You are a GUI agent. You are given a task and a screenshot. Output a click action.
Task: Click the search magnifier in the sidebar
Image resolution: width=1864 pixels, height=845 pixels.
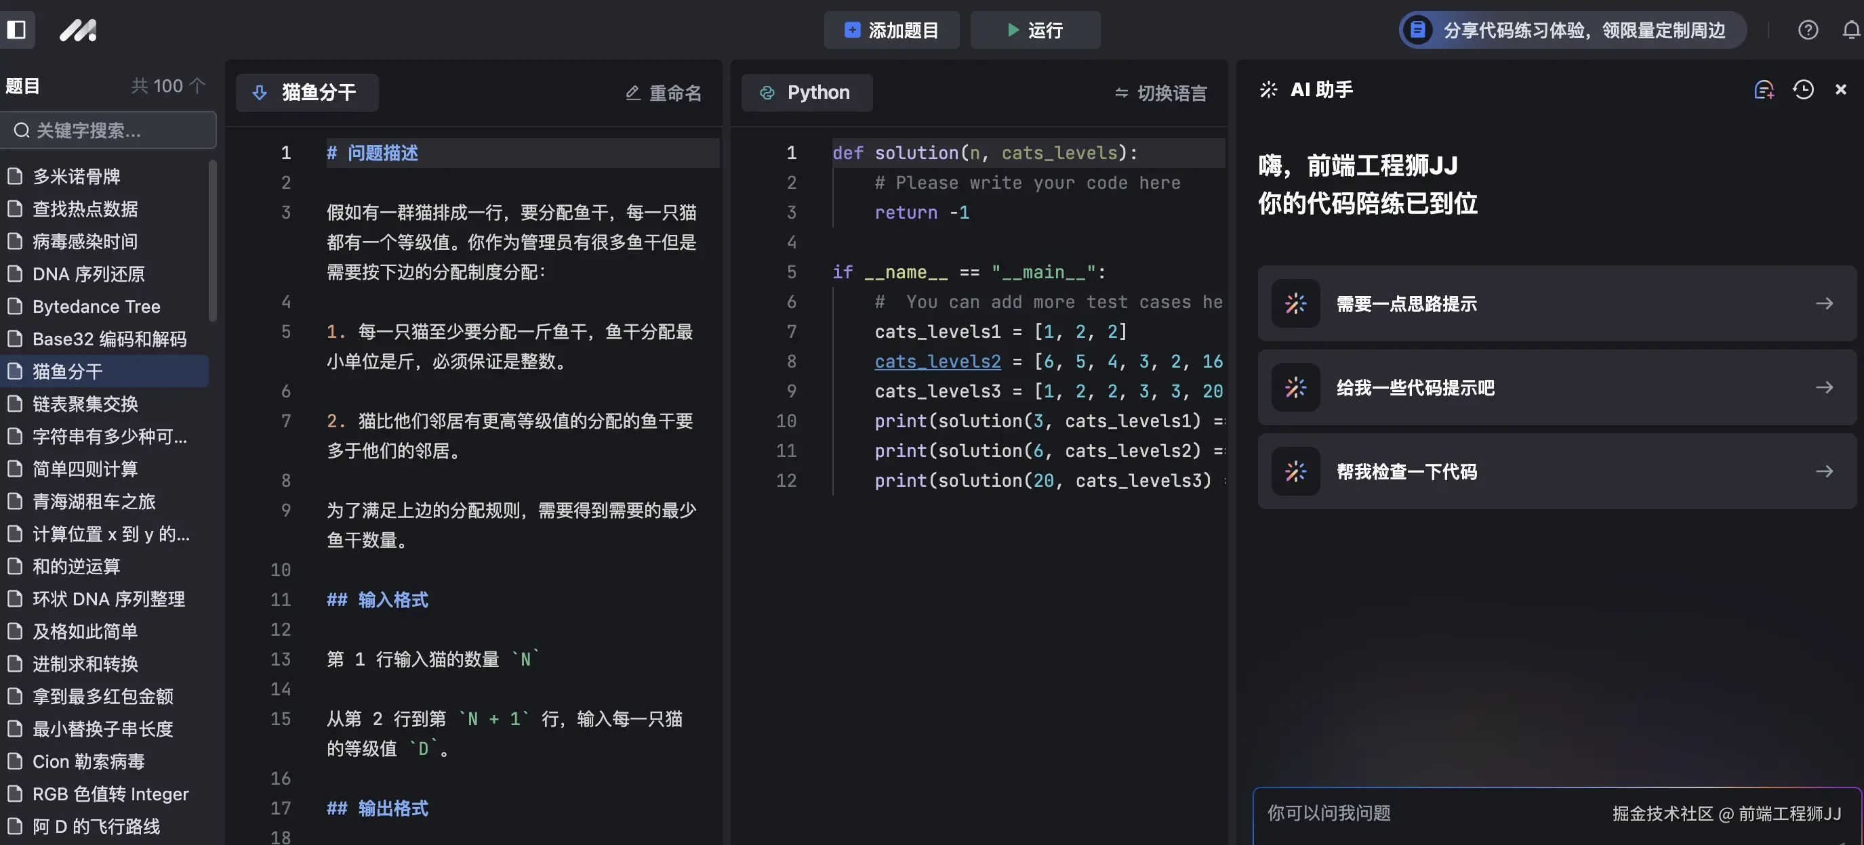coord(22,130)
